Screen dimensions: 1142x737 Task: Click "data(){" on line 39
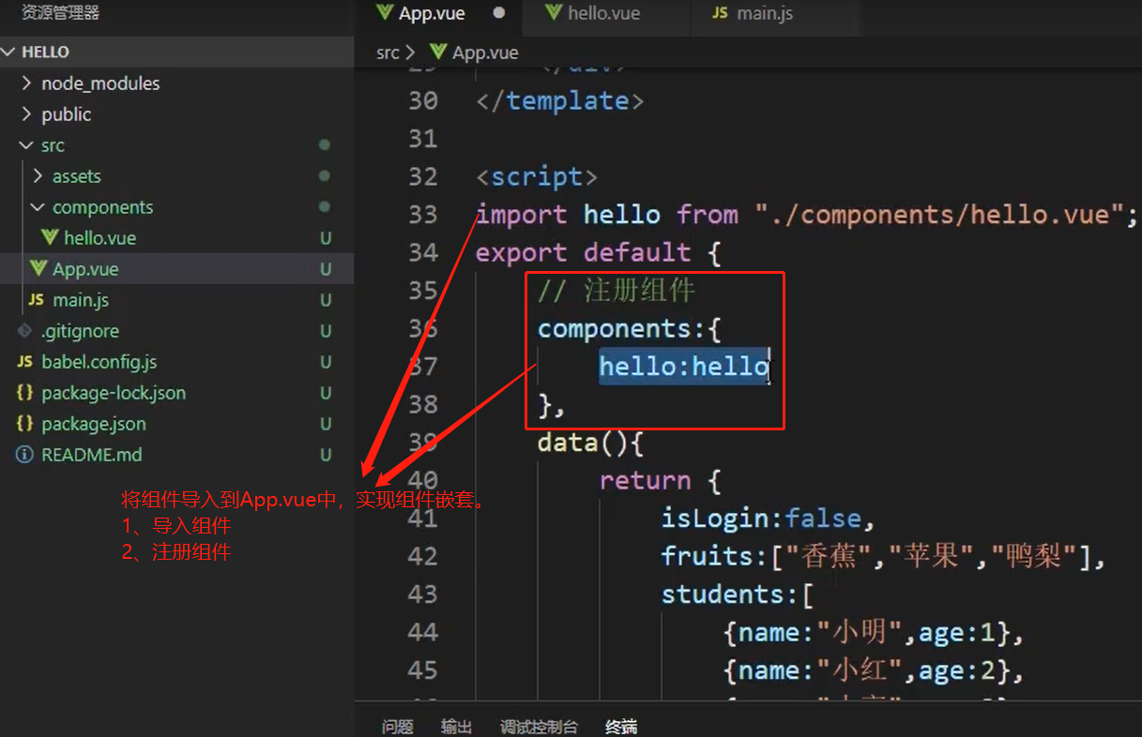[x=590, y=442]
